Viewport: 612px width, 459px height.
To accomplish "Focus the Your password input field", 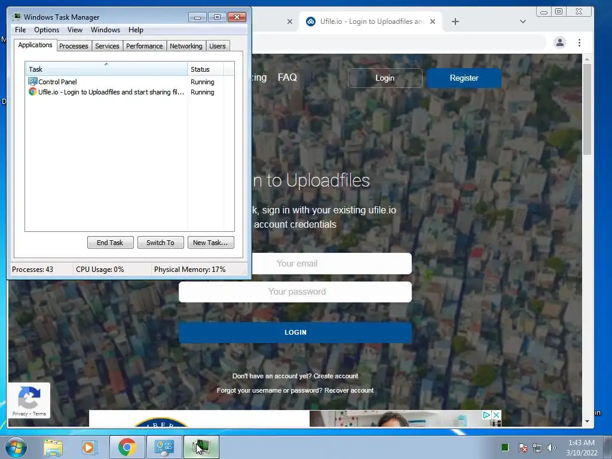I will pos(295,292).
